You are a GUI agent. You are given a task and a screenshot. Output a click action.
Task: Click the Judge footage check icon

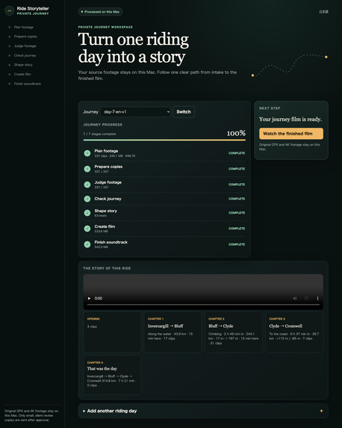click(87, 184)
